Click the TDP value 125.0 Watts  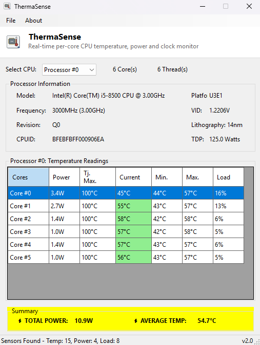[225, 139]
